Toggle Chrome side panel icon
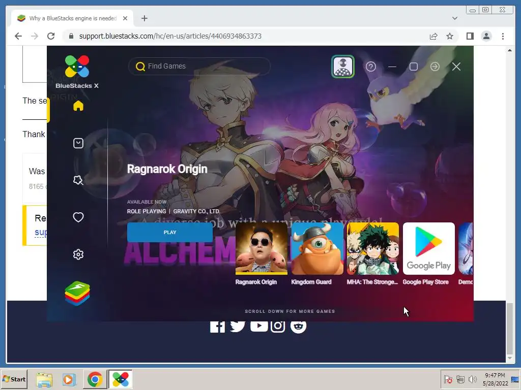Image resolution: width=521 pixels, height=390 pixels. click(470, 36)
